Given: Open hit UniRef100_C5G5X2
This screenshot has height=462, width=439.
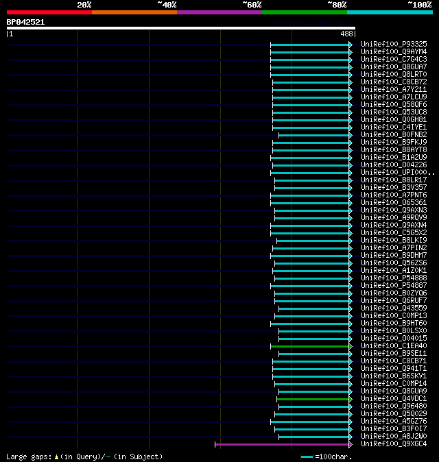Looking at the screenshot, I should (394, 233).
